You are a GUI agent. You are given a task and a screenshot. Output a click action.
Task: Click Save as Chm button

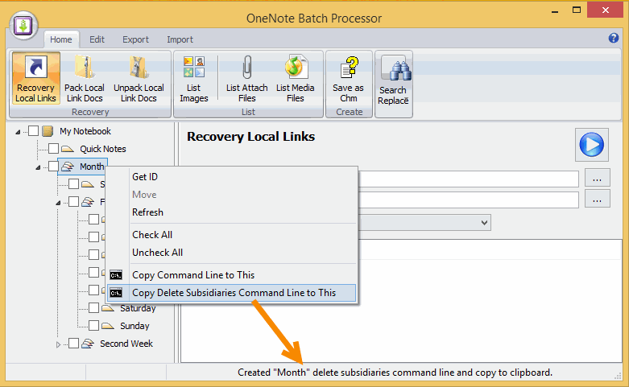(x=349, y=78)
